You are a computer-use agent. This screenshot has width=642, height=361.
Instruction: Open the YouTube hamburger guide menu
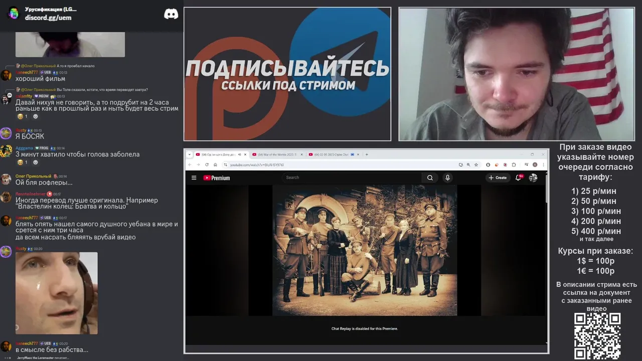[x=194, y=177]
